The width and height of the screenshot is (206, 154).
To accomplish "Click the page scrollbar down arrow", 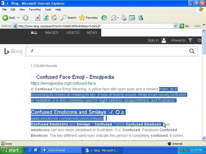I will pyautogui.click(x=204, y=138).
